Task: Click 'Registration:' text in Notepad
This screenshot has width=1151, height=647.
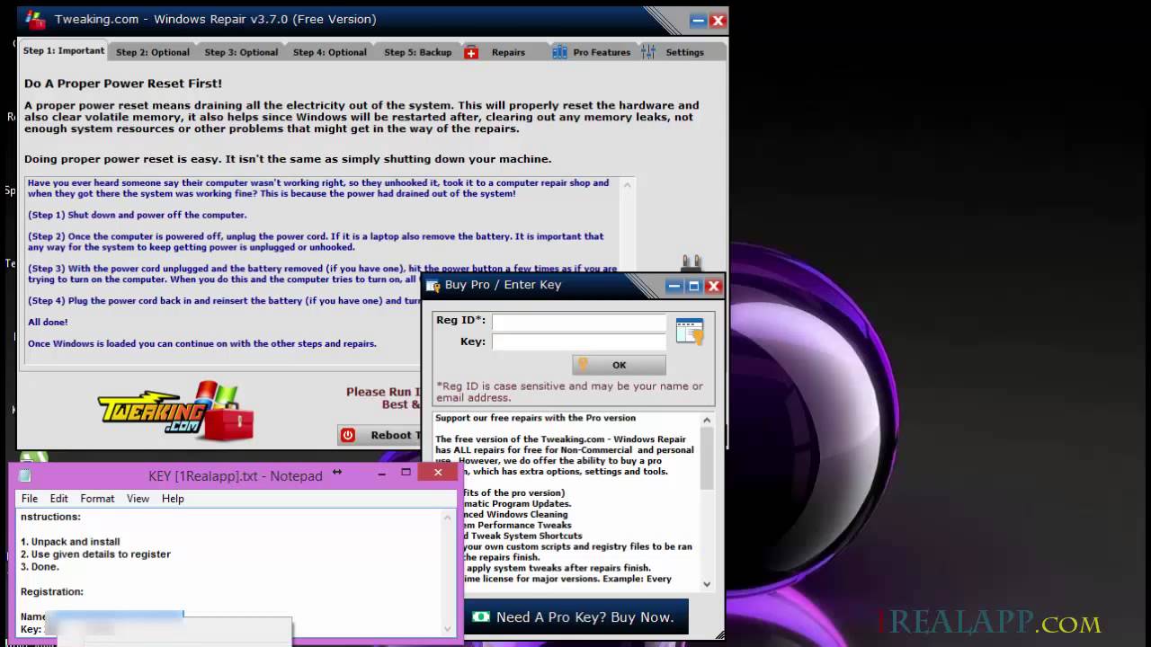Action: pyautogui.click(x=52, y=592)
